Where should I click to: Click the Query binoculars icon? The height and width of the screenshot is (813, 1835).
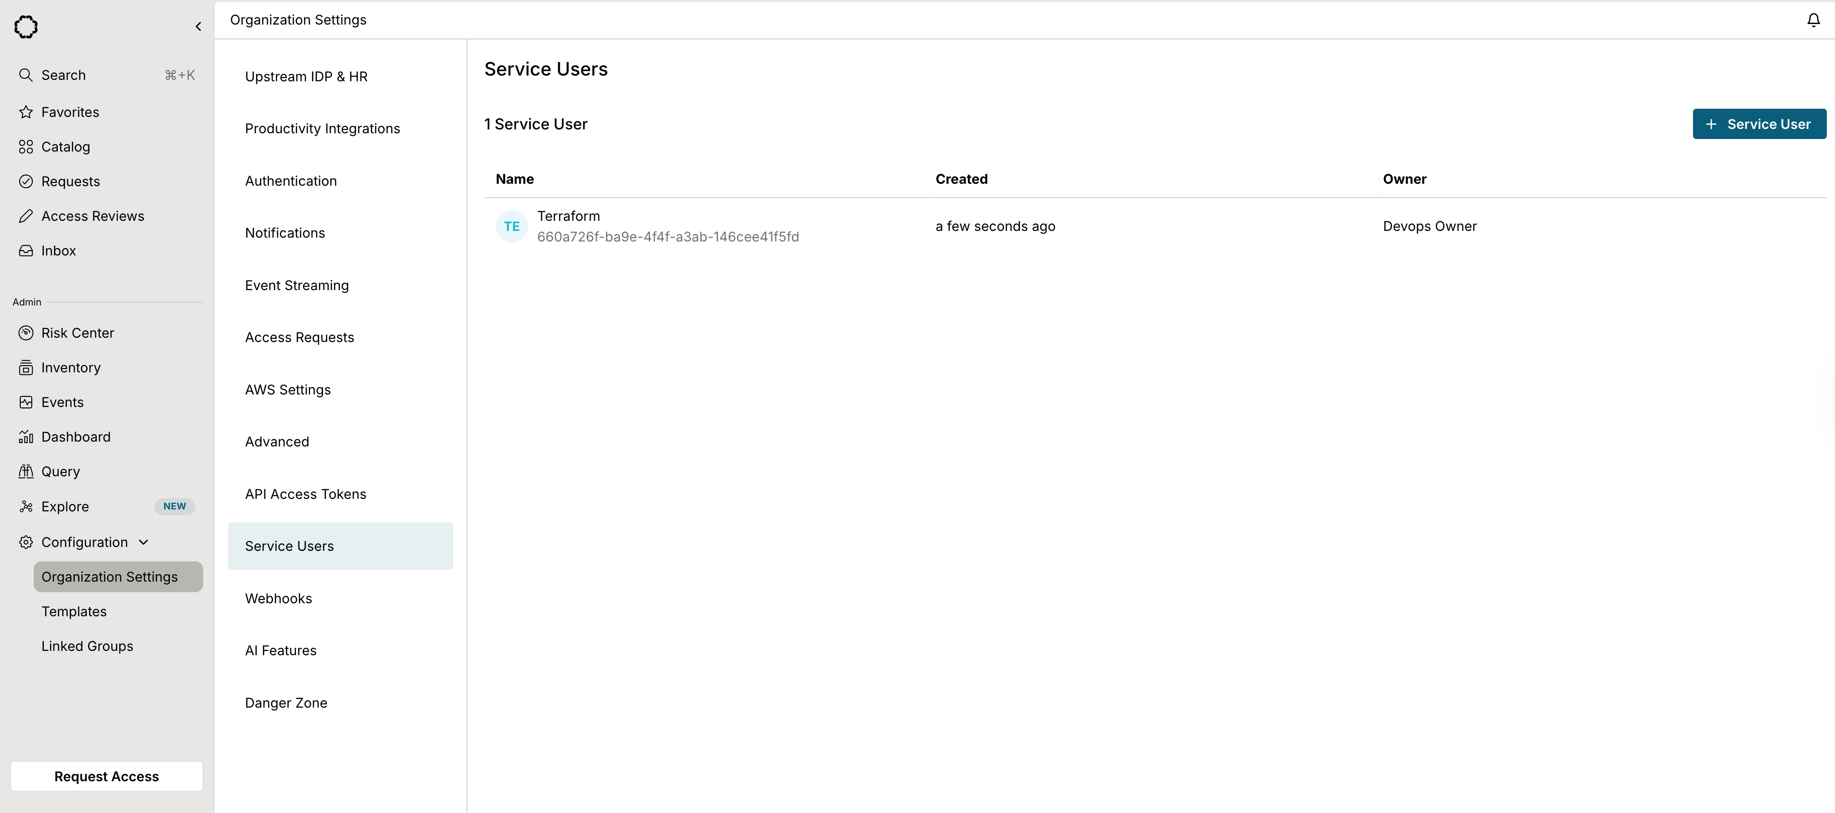[x=26, y=472]
